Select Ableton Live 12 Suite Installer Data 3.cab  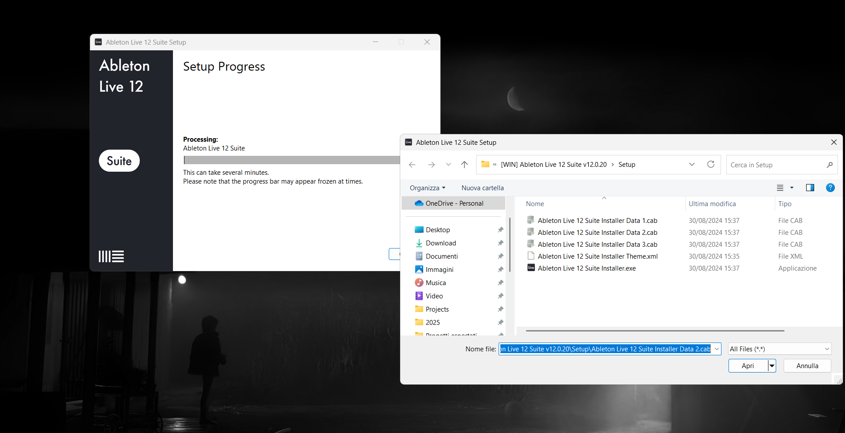pyautogui.click(x=597, y=244)
